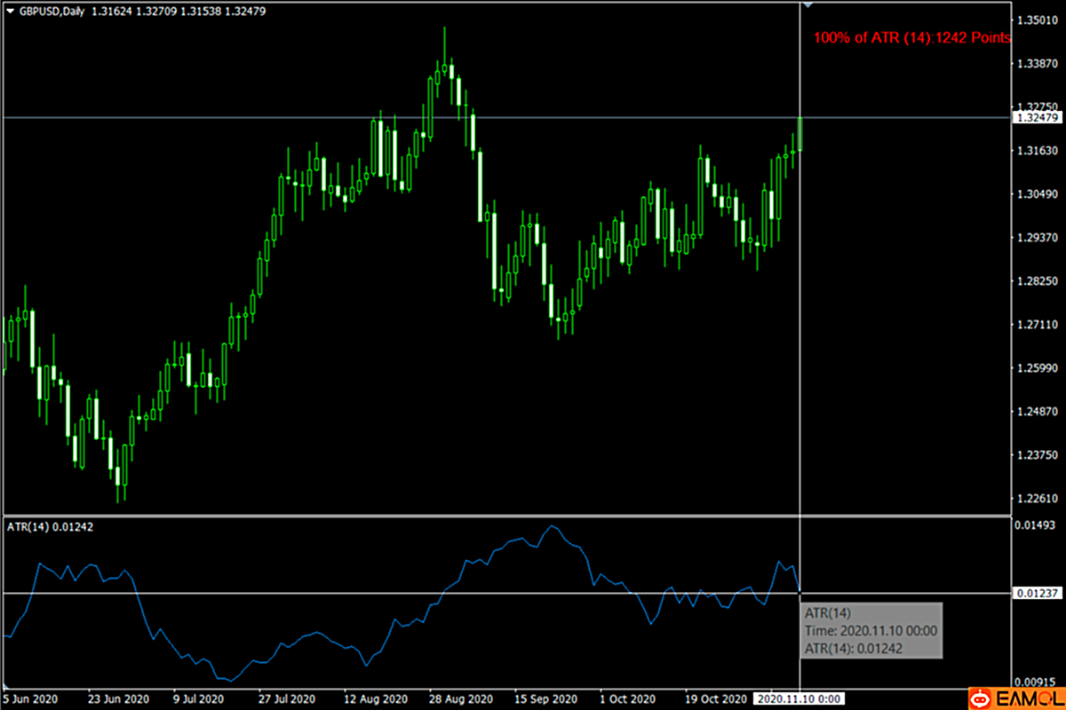The width and height of the screenshot is (1066, 710).
Task: Click the 1.22610 price scale label
Action: 1038,498
